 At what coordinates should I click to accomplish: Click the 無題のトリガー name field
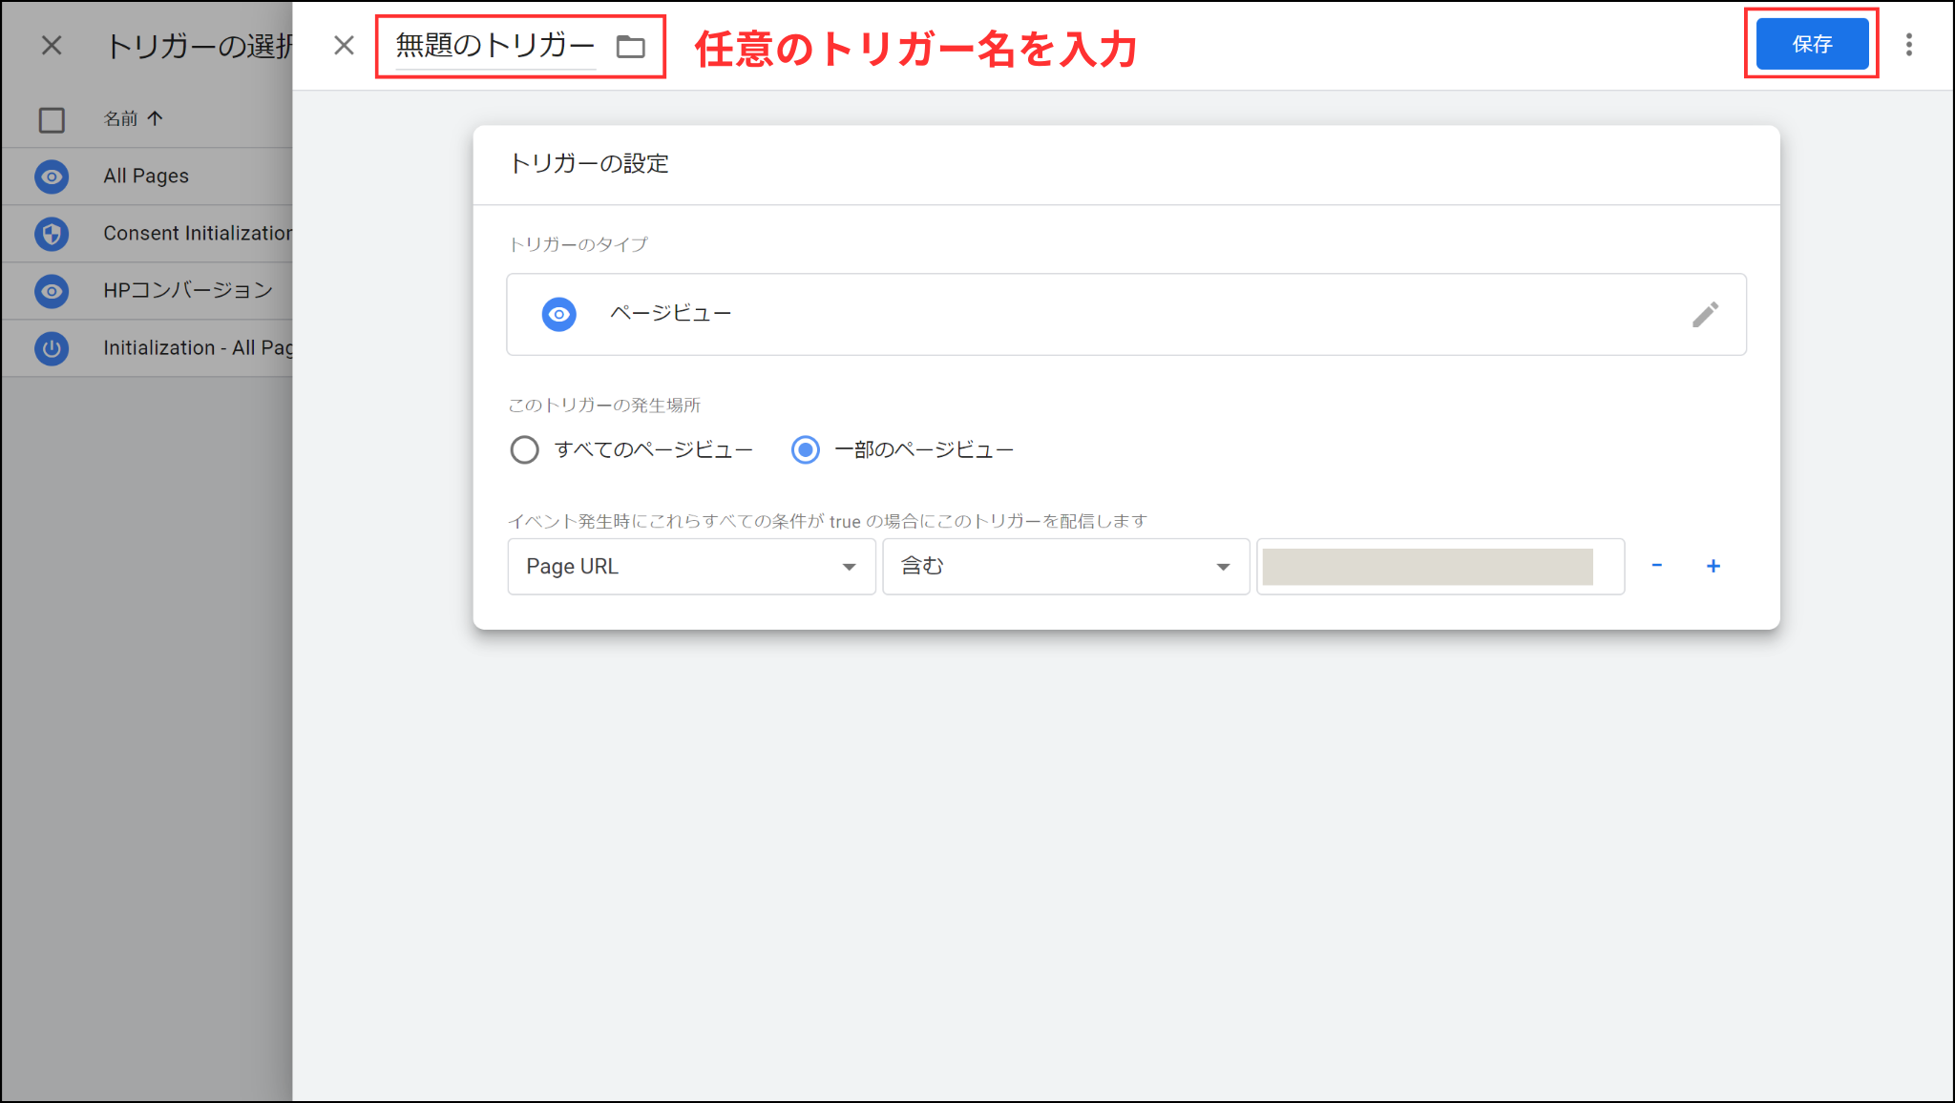[x=495, y=46]
